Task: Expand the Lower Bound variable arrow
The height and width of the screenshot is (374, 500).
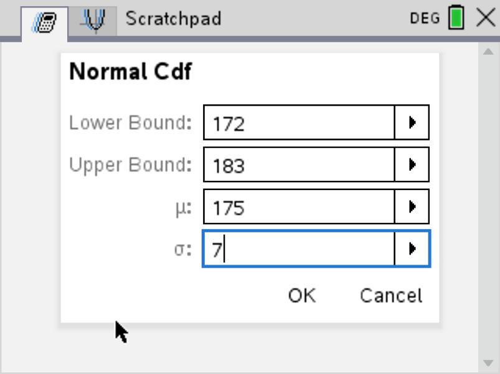Action: [412, 123]
